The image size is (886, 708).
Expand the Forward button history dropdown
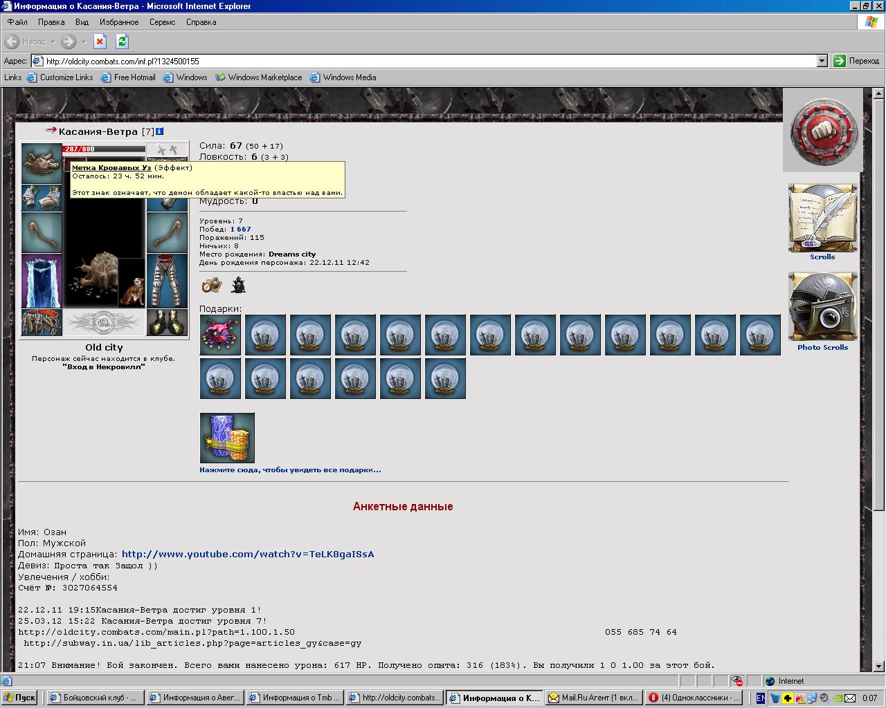(84, 42)
